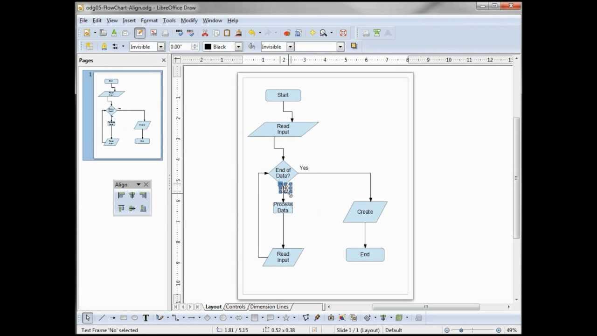
Task: Expand the arrow style dropdown on line toolbar
Action: pyautogui.click(x=123, y=46)
